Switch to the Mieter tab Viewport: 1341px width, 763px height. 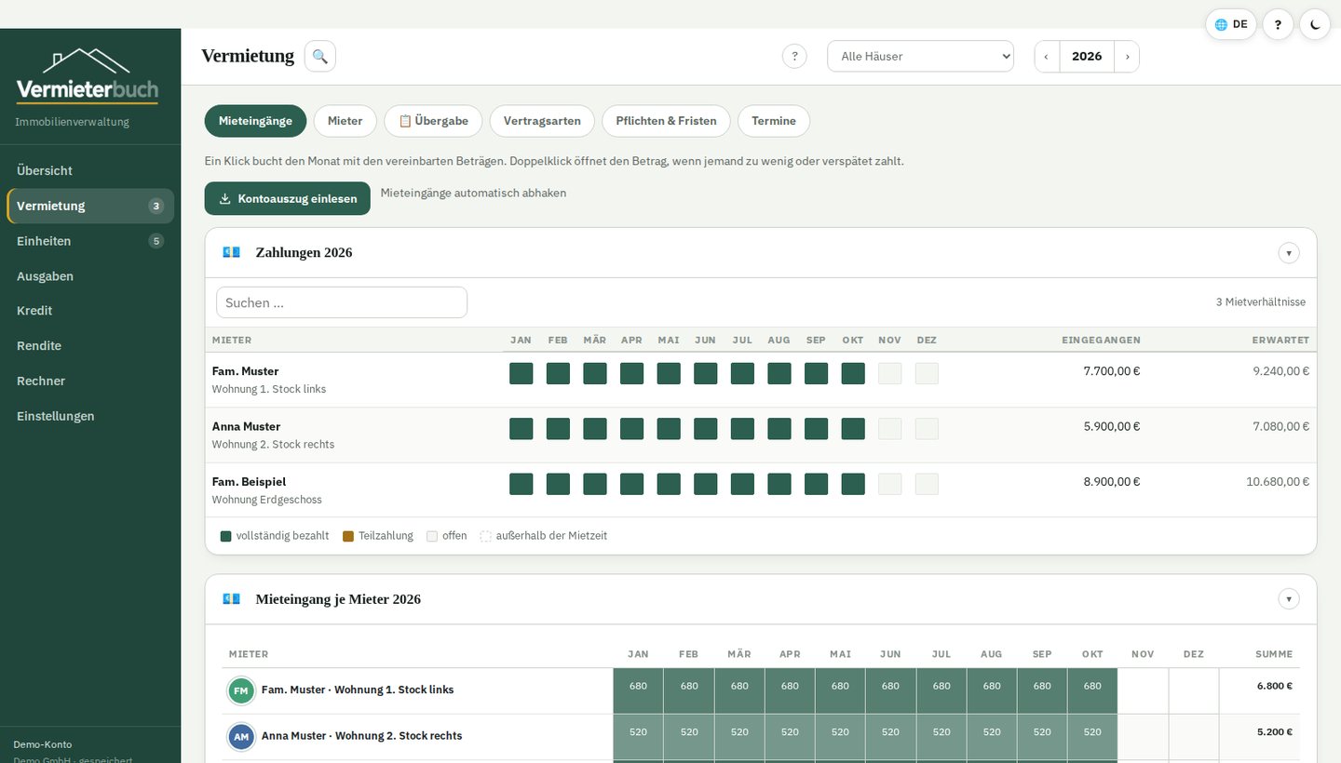pyautogui.click(x=345, y=121)
